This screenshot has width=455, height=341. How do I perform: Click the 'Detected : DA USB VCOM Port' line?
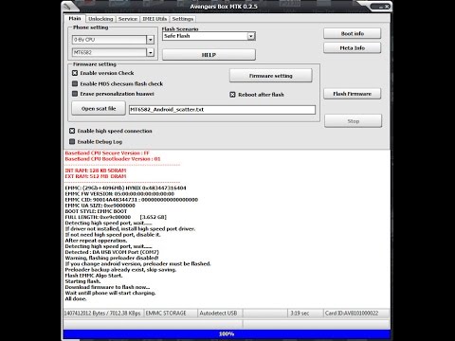pyautogui.click(x=112, y=252)
